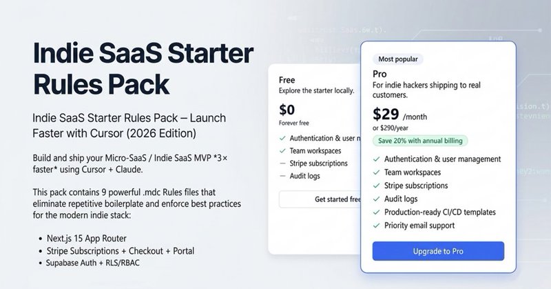
Task: Click the Upgrade to Pro button
Action: pyautogui.click(x=438, y=250)
